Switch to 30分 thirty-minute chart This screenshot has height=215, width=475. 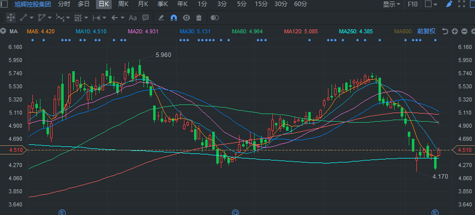click(281, 4)
